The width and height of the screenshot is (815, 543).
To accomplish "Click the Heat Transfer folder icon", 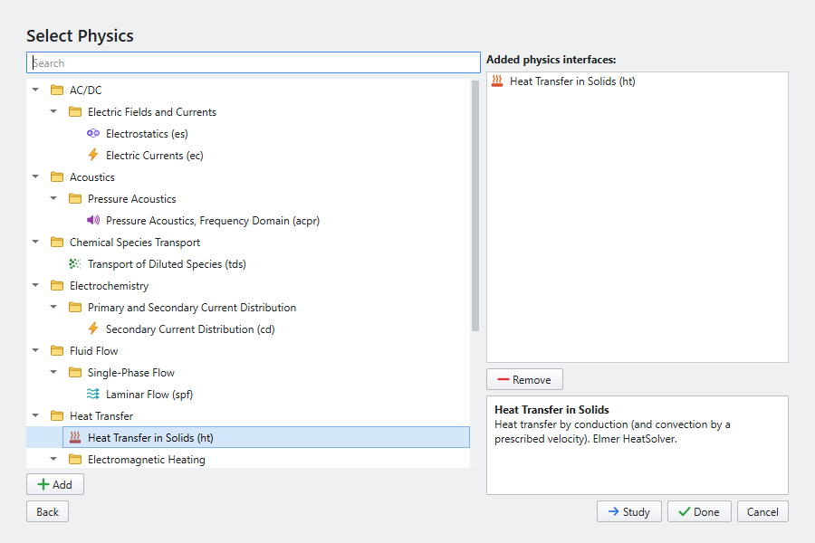I will pos(57,415).
